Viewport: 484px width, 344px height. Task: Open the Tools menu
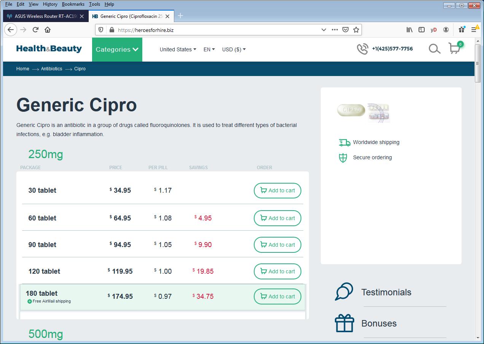[94, 4]
